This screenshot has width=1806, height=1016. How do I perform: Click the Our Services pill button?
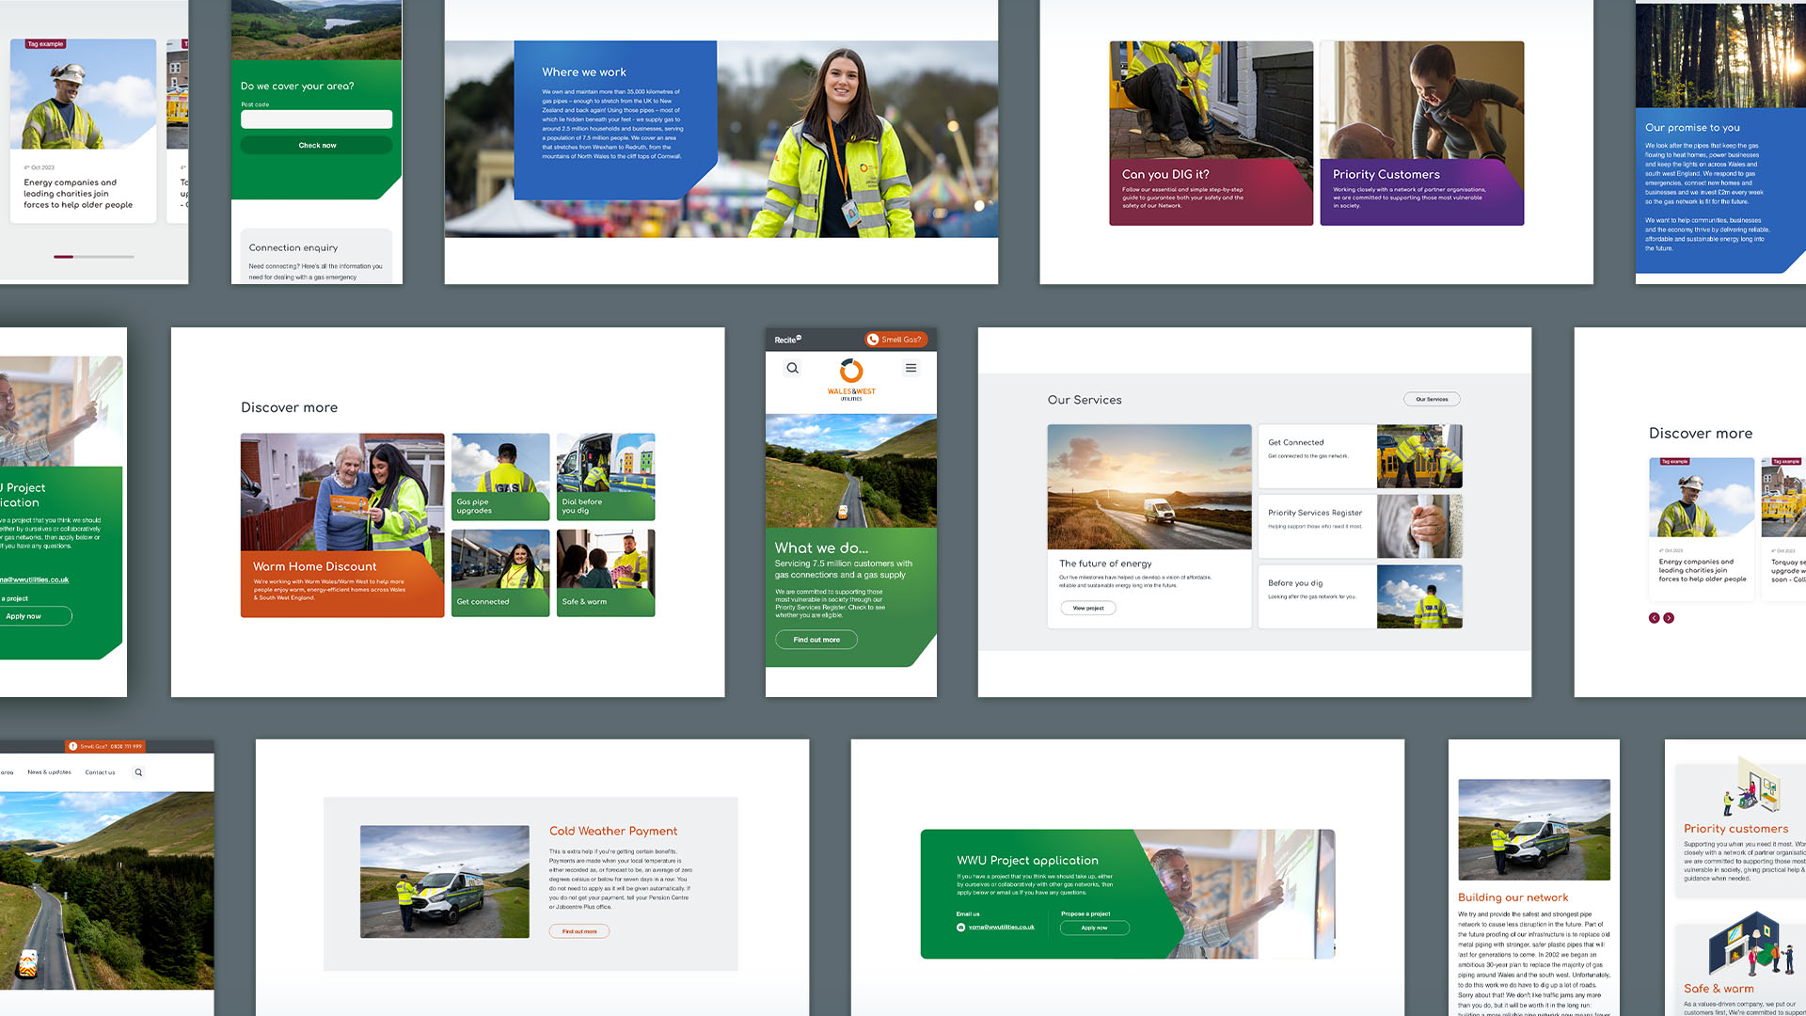pyautogui.click(x=1432, y=399)
